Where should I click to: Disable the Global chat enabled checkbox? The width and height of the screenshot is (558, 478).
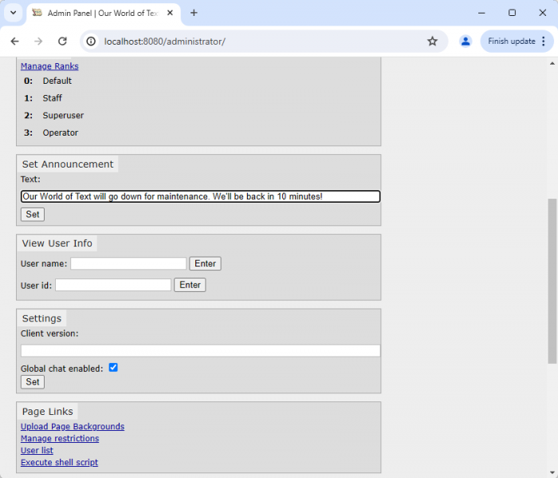point(113,368)
